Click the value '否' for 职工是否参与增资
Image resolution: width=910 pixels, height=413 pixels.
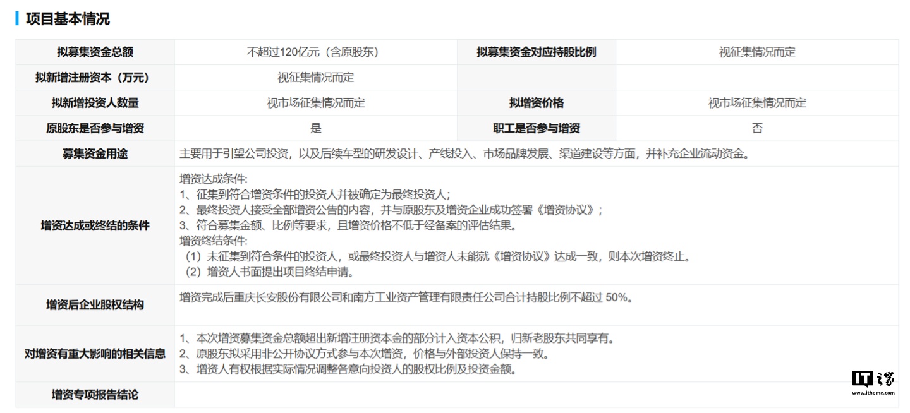[757, 128]
